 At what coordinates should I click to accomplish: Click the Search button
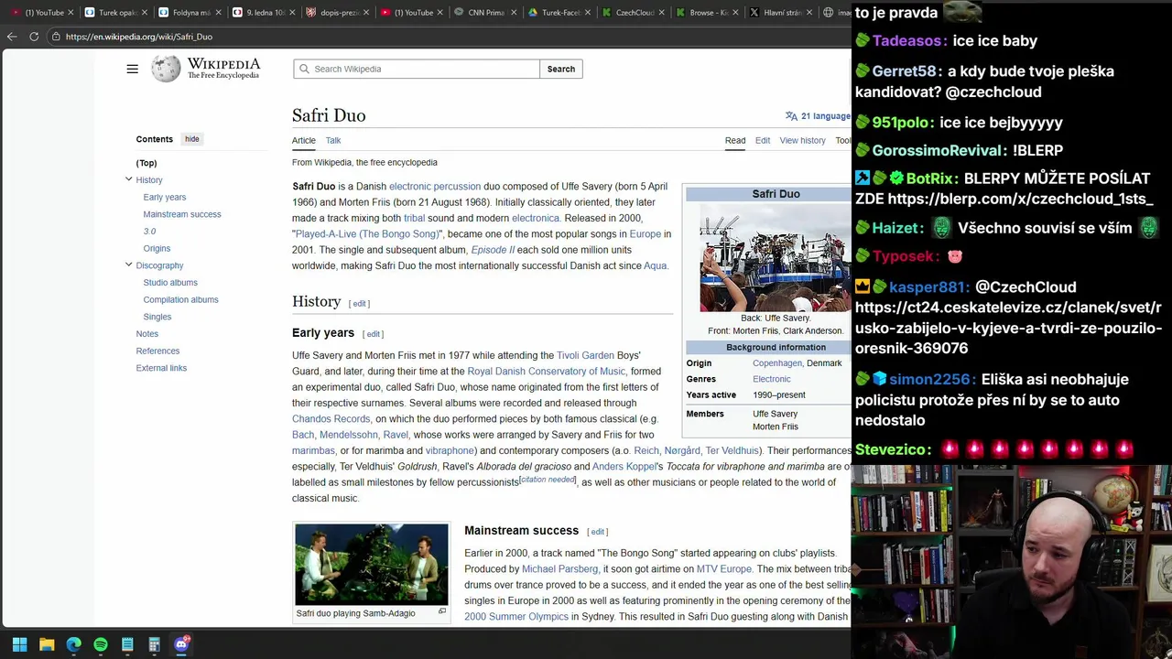pos(561,69)
